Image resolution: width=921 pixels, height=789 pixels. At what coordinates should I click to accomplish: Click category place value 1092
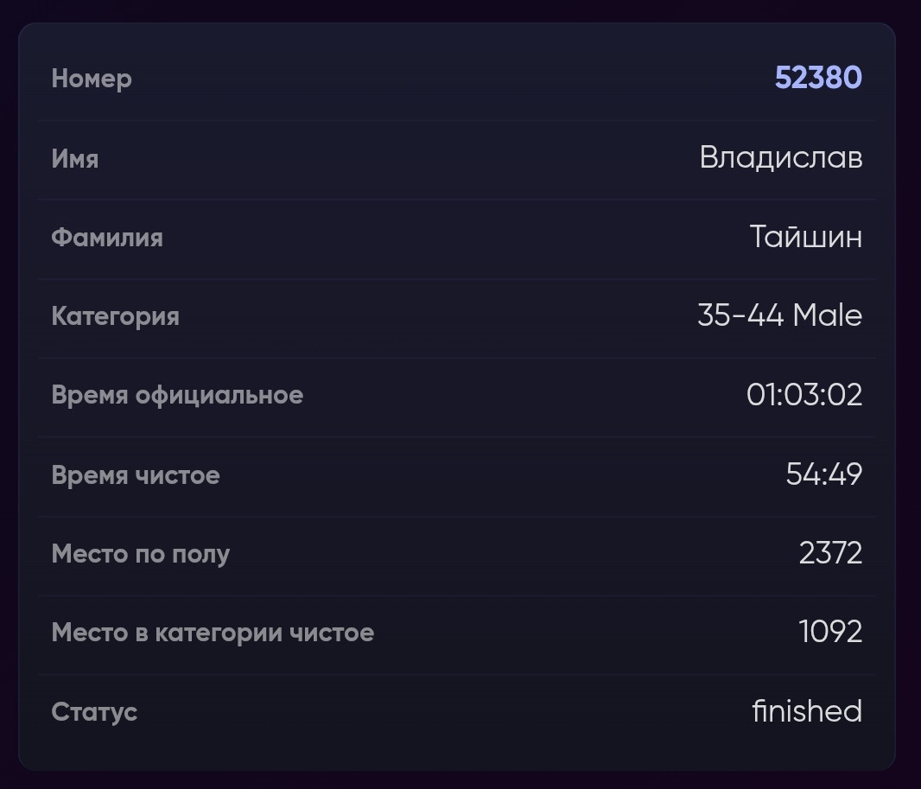click(830, 632)
